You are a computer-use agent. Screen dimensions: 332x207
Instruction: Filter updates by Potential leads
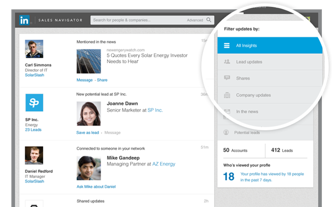pos(265,133)
